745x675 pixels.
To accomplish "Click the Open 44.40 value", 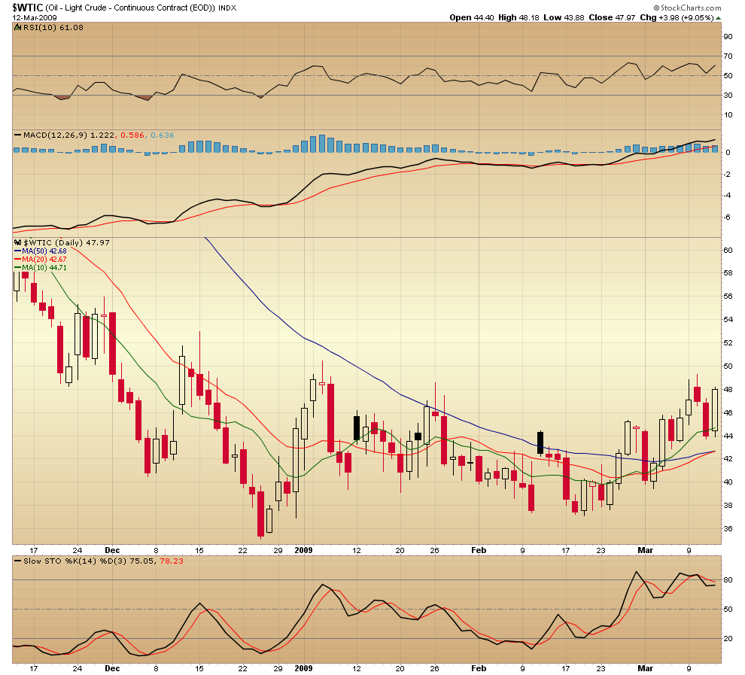I will (472, 17).
